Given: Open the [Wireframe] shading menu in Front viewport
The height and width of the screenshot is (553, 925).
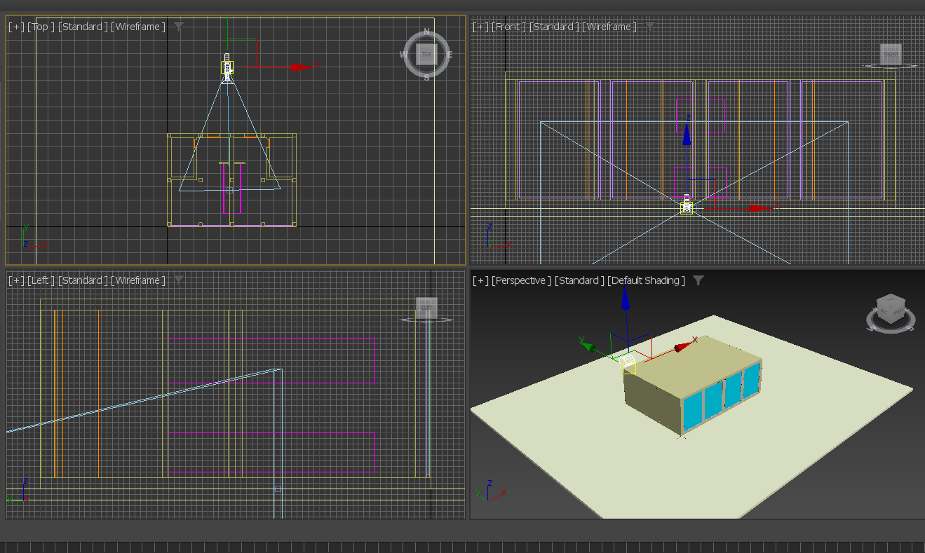Looking at the screenshot, I should coord(608,27).
